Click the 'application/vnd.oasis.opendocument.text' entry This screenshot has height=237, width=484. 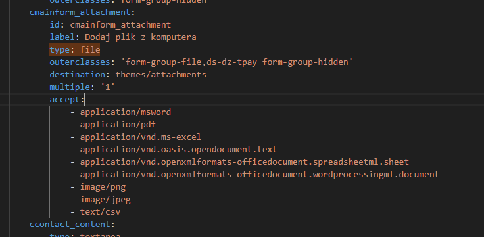(x=178, y=150)
